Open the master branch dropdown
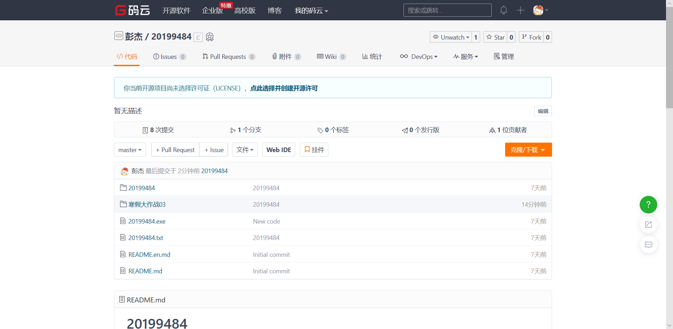Image resolution: width=673 pixels, height=329 pixels. [130, 150]
